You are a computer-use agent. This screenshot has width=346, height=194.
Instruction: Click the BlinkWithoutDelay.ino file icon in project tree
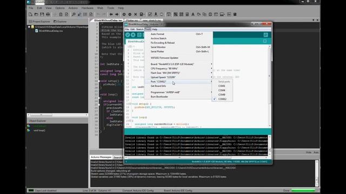tap(37, 31)
